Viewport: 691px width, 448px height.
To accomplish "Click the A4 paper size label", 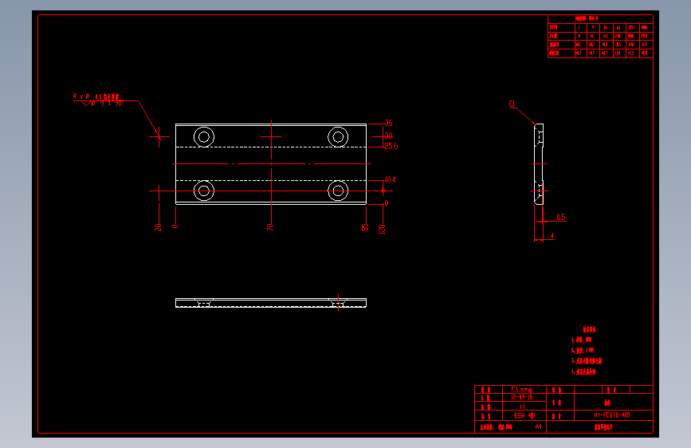I will (x=538, y=426).
